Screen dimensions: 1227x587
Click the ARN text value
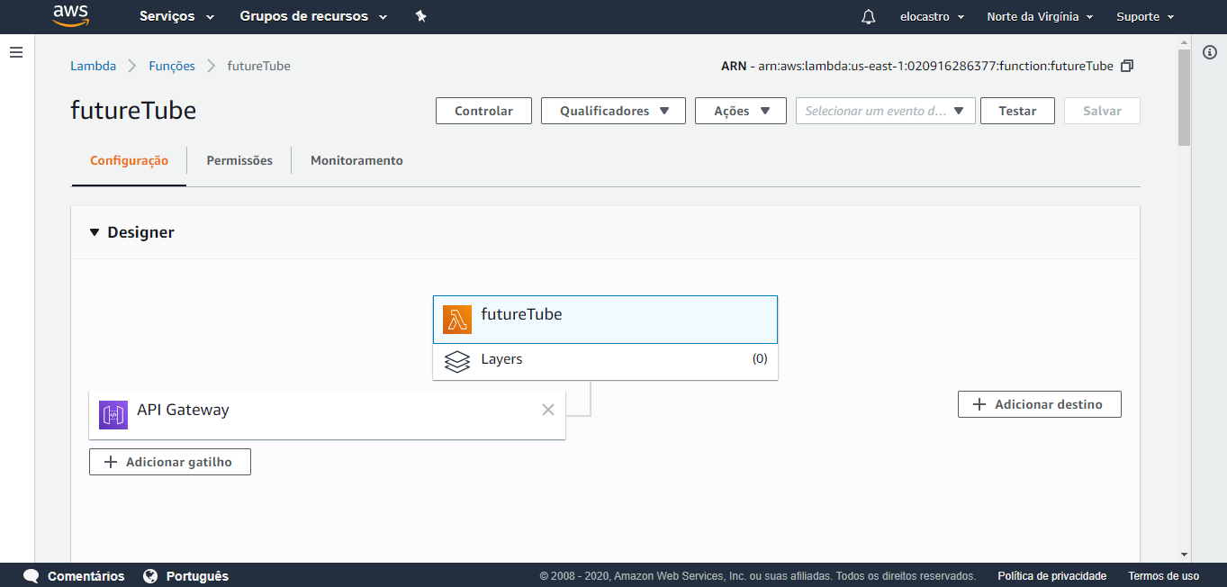(936, 66)
